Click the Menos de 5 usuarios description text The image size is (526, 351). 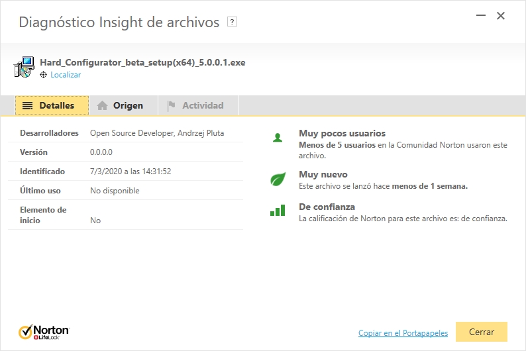click(403, 150)
